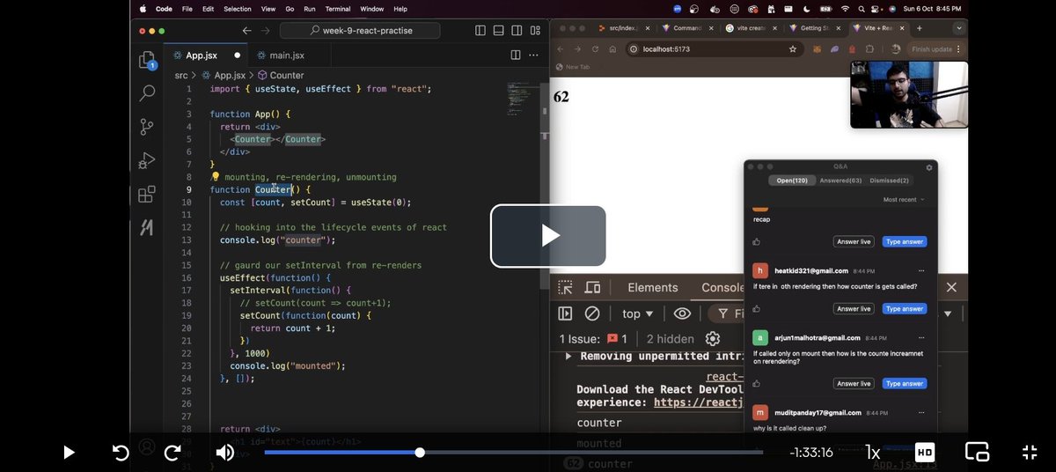This screenshot has height=472, width=1056.
Task: Skip forward with the forward-skip icon
Action: point(172,452)
